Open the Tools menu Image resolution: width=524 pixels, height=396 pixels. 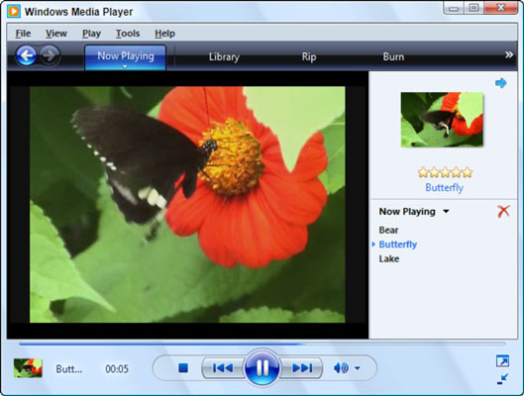coord(128,34)
